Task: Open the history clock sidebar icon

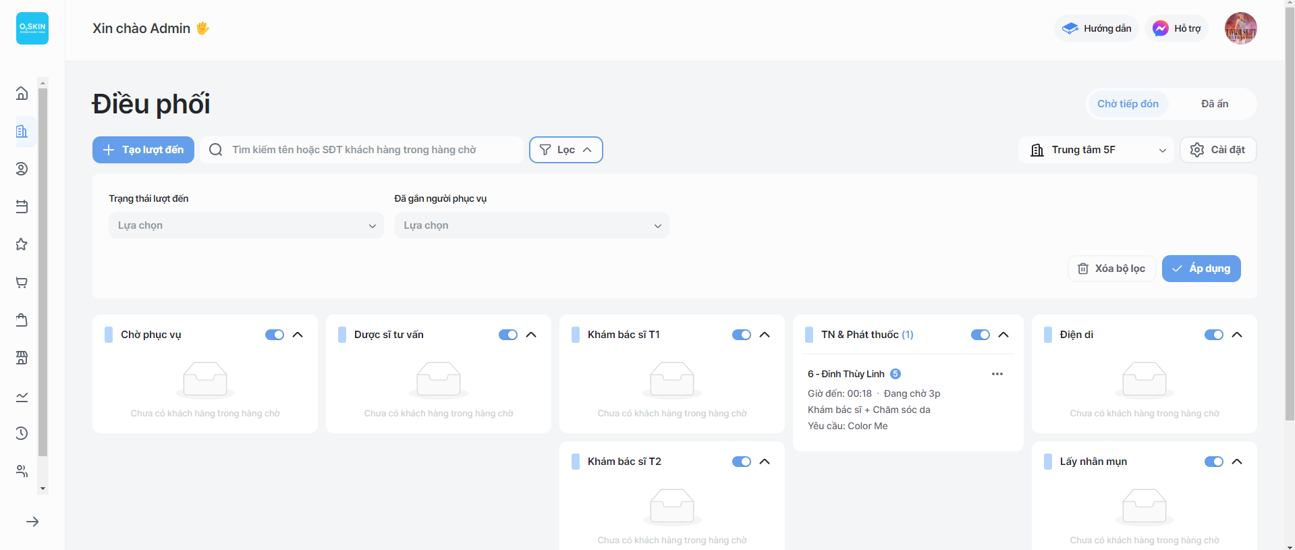Action: click(22, 433)
